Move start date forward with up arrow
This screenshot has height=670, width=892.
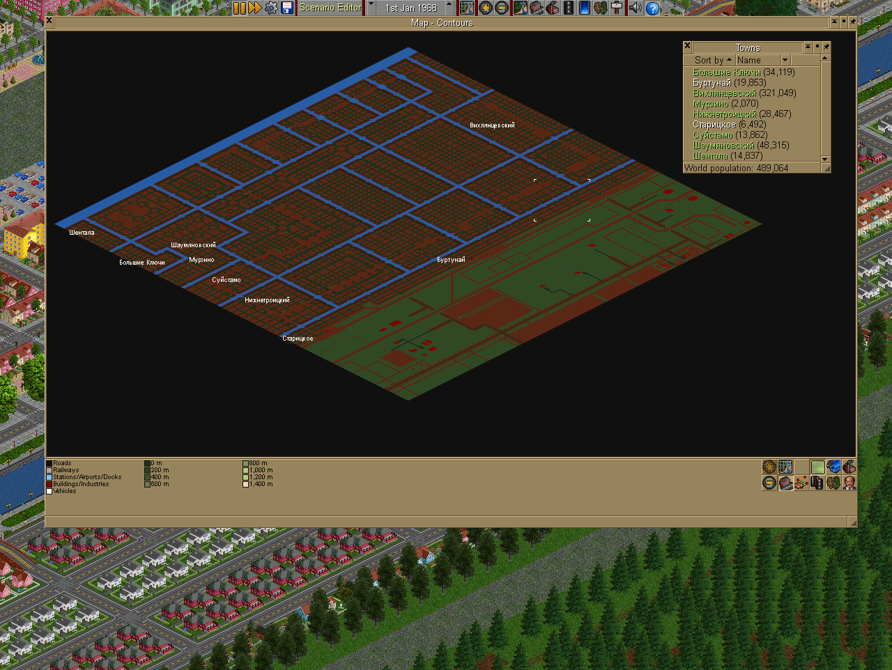click(449, 8)
